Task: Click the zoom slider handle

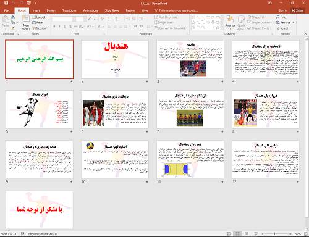Action: (274, 234)
